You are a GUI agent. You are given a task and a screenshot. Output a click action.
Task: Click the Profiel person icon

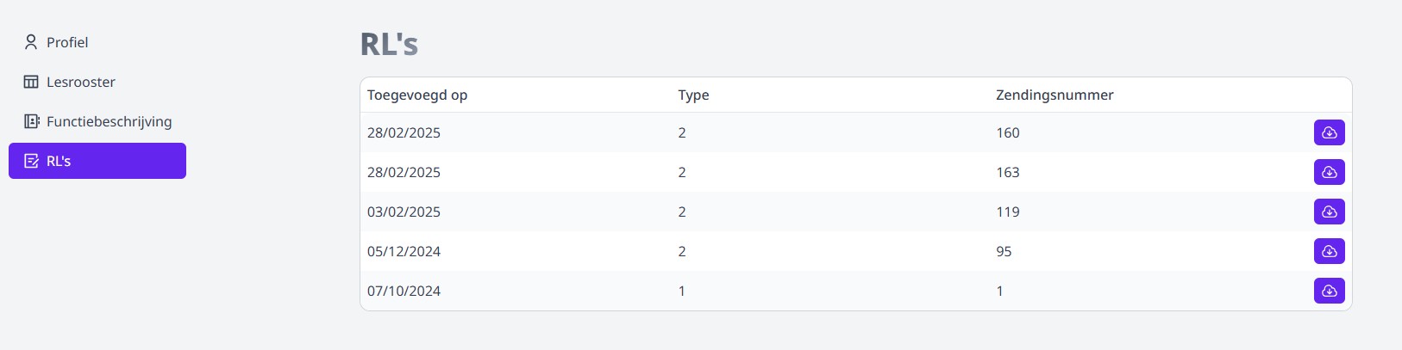[31, 42]
